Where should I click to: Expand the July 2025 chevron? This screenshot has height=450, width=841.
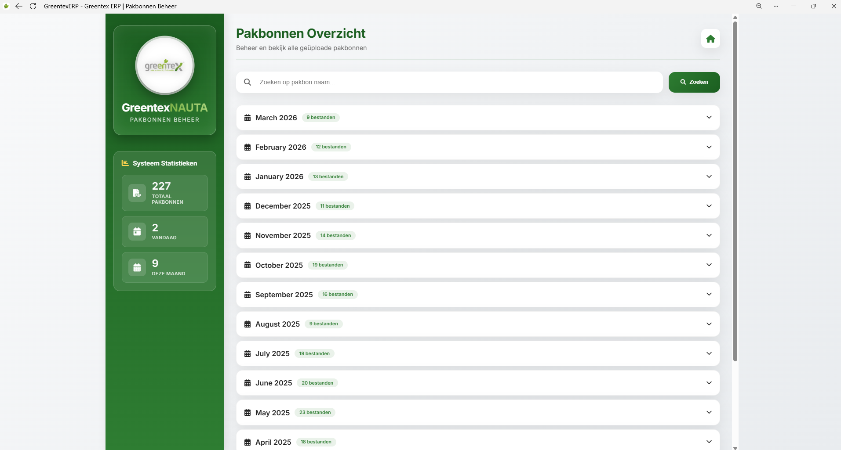click(x=709, y=353)
